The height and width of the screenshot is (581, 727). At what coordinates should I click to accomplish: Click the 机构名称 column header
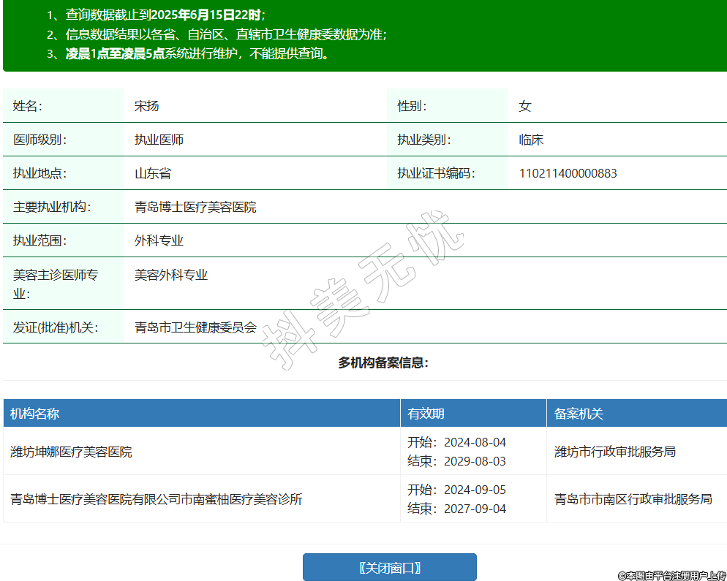35,414
